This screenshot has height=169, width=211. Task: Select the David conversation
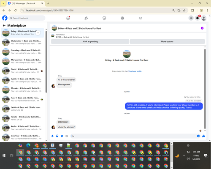(22, 71)
